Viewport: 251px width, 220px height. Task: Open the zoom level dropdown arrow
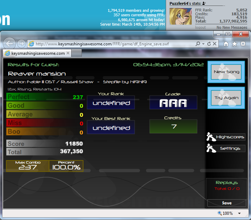(239, 213)
